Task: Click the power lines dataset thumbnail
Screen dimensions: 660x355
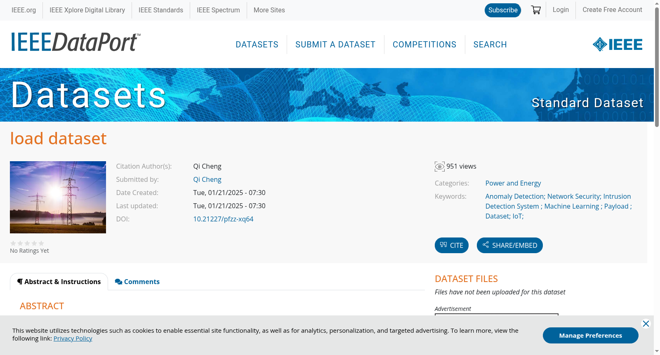Action: point(58,197)
